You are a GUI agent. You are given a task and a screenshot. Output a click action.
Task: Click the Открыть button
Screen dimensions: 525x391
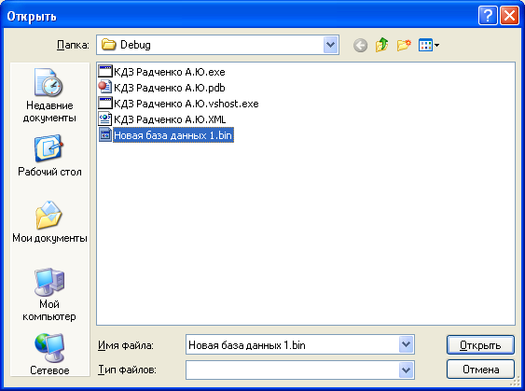(480, 344)
